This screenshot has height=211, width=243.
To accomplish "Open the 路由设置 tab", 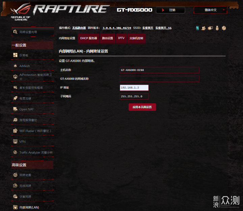I will [x=108, y=38].
